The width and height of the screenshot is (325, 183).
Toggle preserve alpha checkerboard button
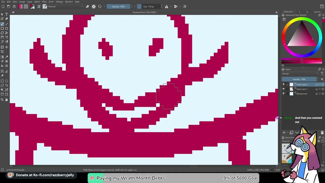(94, 6)
